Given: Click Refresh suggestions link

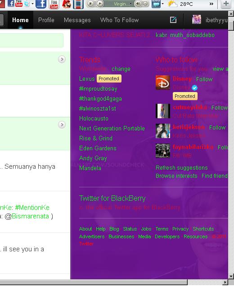Looking at the screenshot, I should (182, 168).
